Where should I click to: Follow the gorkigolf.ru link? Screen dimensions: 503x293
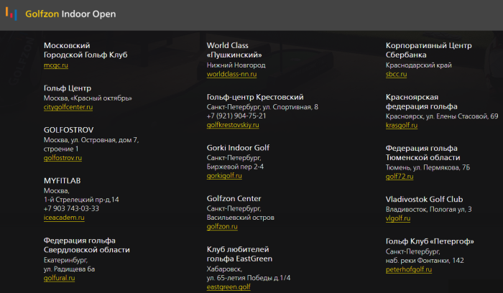(224, 176)
